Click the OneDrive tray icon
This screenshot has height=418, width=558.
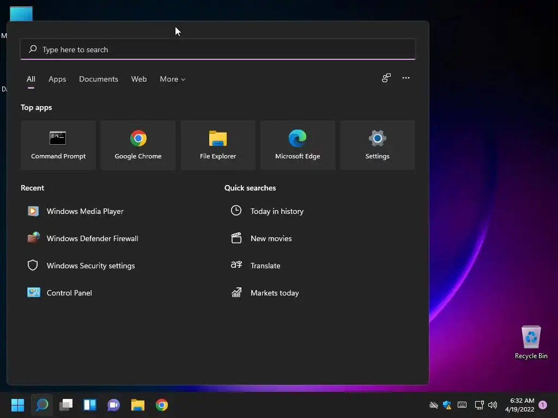click(x=433, y=405)
